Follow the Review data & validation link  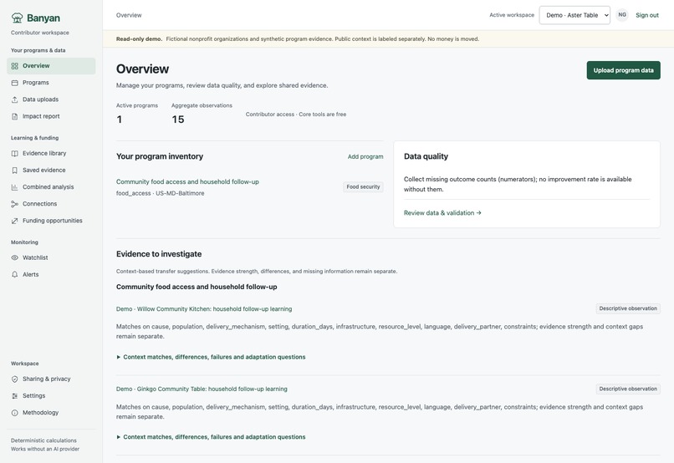[x=442, y=213]
